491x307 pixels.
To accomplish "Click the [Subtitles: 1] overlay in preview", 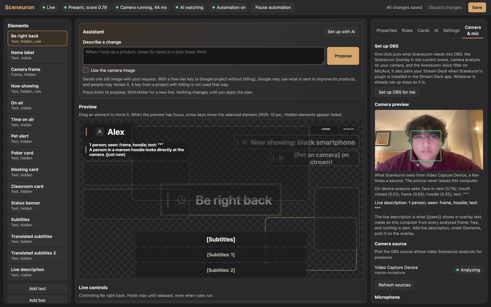I will [221, 255].
